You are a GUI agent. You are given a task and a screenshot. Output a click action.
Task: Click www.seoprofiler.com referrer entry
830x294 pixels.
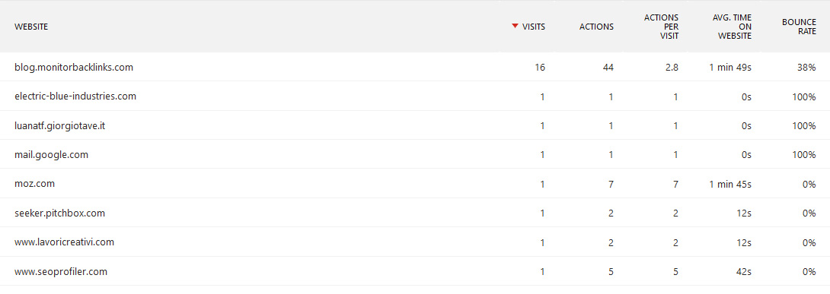pos(61,272)
